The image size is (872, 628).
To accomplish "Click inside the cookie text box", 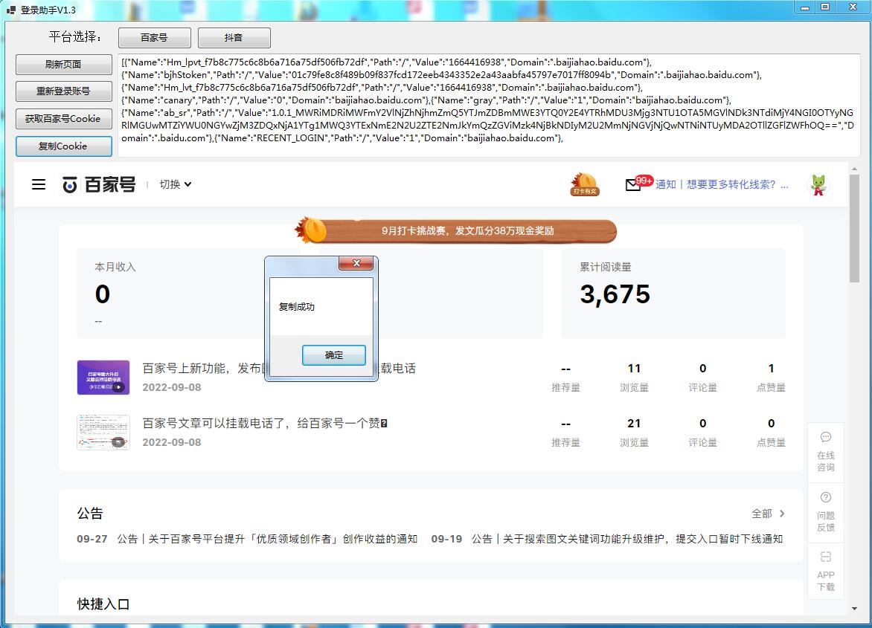I will coord(490,106).
